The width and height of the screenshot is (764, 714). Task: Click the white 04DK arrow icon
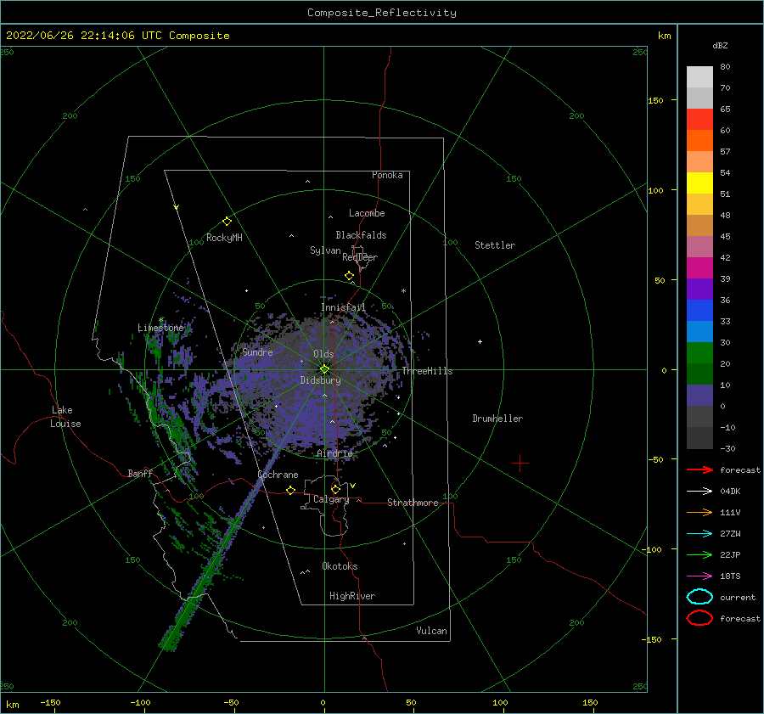coord(699,491)
